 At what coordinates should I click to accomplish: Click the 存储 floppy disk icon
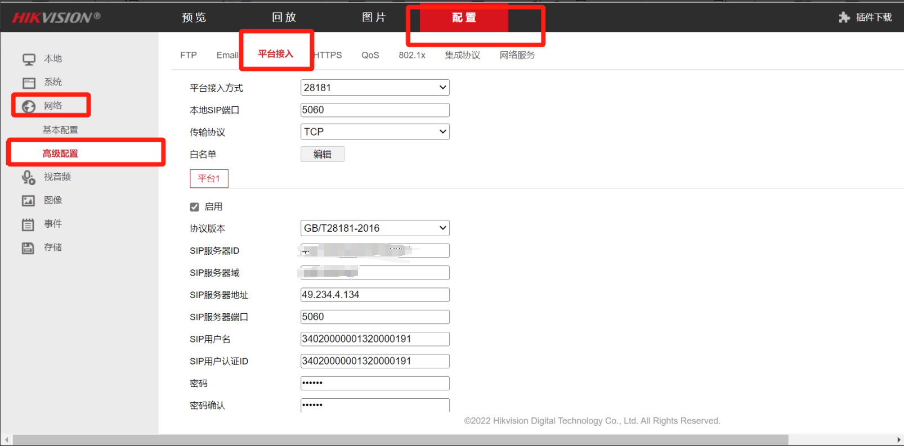[x=28, y=248]
